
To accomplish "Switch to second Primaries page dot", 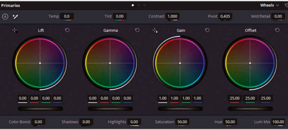I will tap(139, 5).
